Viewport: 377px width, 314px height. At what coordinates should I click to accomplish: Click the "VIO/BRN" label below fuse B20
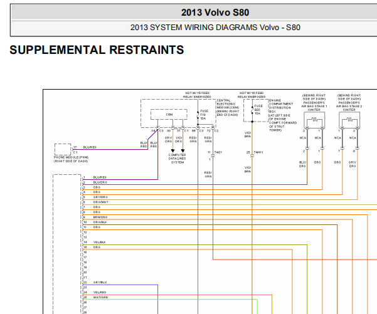[x=248, y=135]
